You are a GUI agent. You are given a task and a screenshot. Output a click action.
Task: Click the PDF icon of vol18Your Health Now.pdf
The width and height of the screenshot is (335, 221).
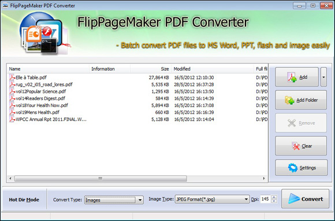(x=12, y=105)
